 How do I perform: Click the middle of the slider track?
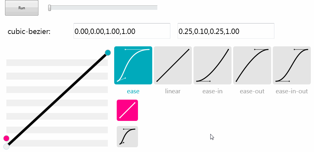[103, 8]
